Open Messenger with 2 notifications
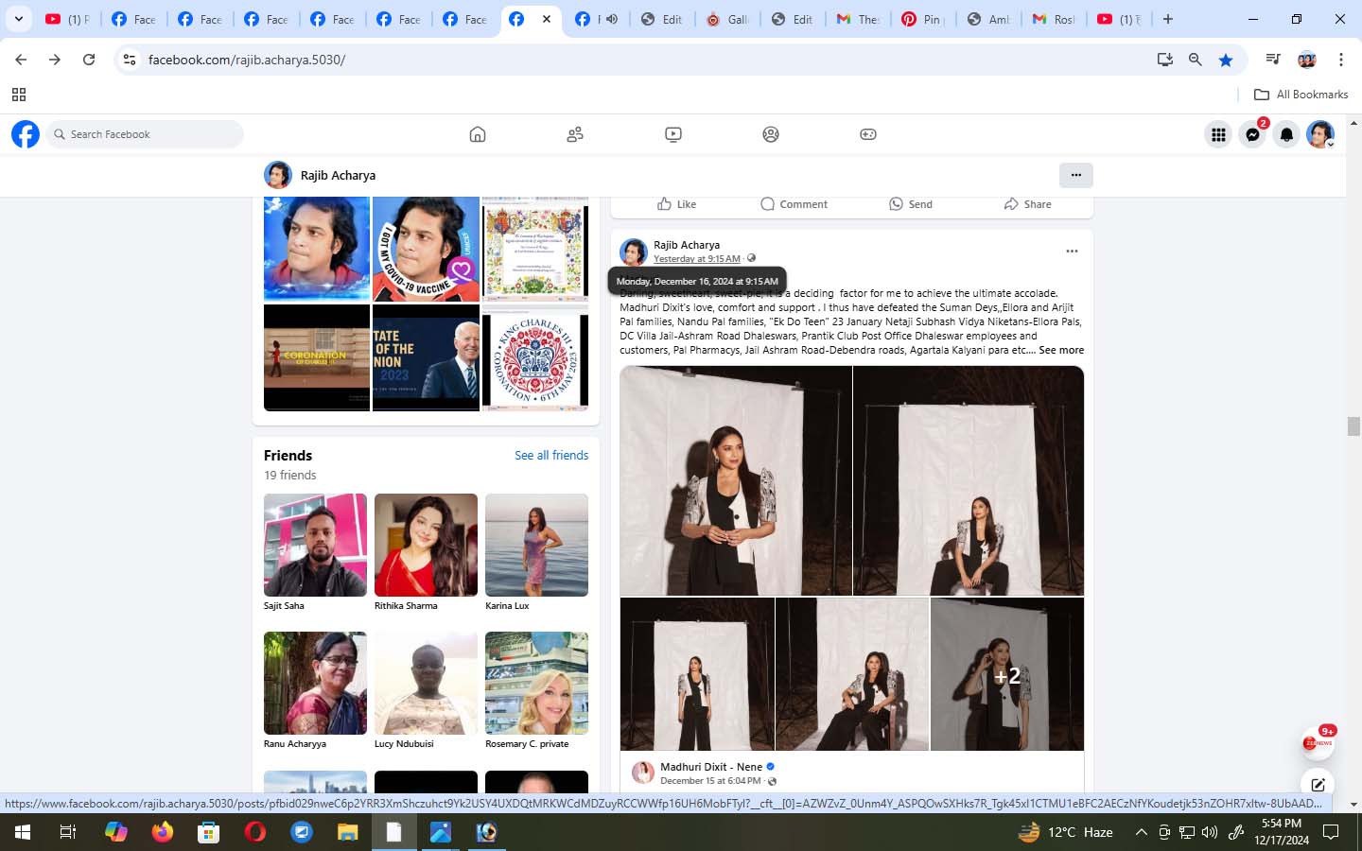The height and width of the screenshot is (851, 1362). [1253, 135]
